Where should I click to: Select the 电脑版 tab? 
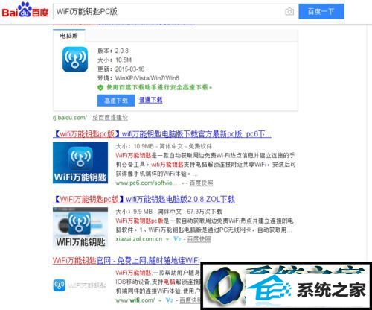(68, 36)
